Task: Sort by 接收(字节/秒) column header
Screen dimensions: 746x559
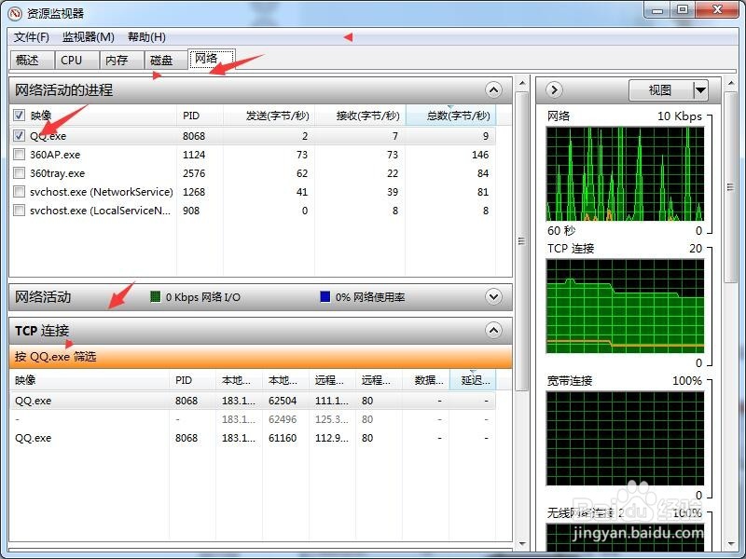Action: pos(360,116)
